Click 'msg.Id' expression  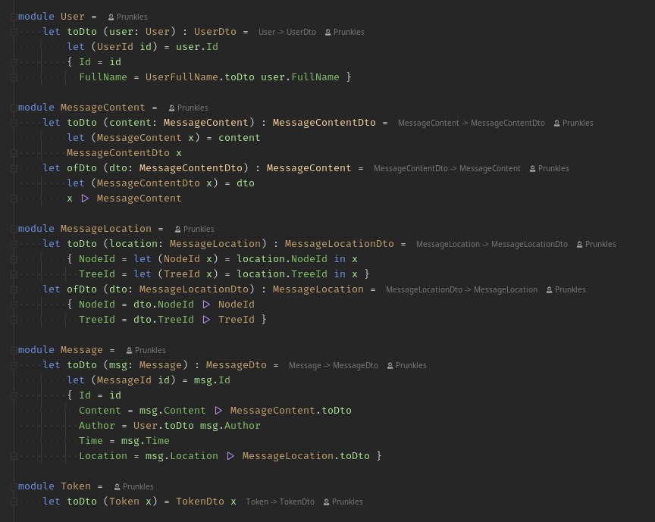point(212,380)
